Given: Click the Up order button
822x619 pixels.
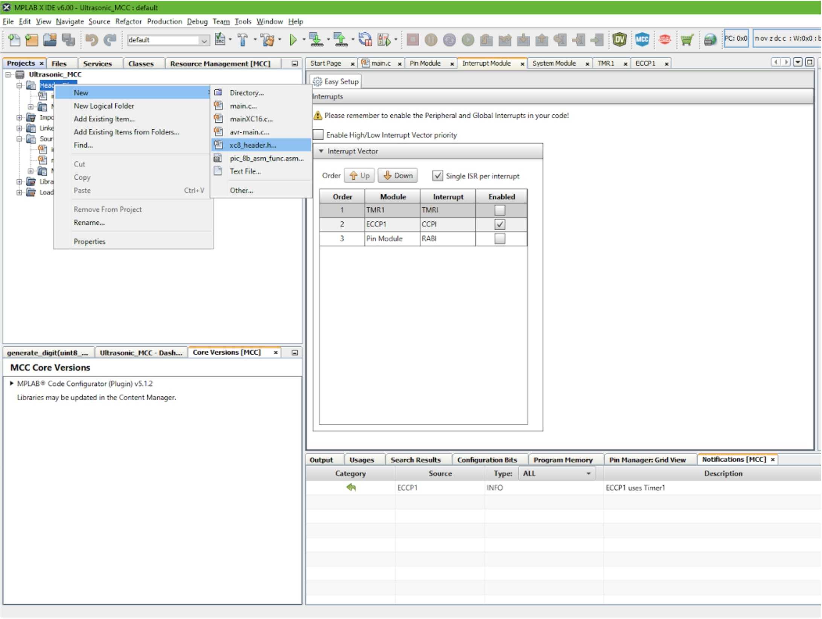Looking at the screenshot, I should point(359,176).
